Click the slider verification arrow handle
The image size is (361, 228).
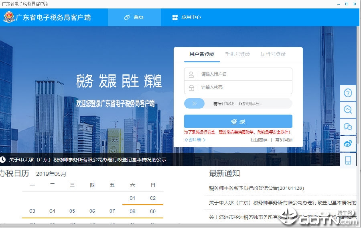coord(194,103)
